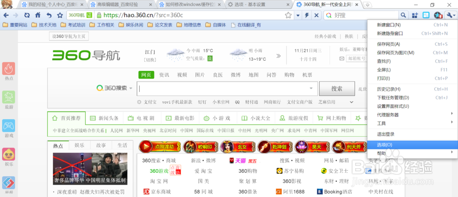The width and height of the screenshot is (458, 197).
Task: Switch to 如何修改windows缓存位置 tab
Action: [190, 5]
